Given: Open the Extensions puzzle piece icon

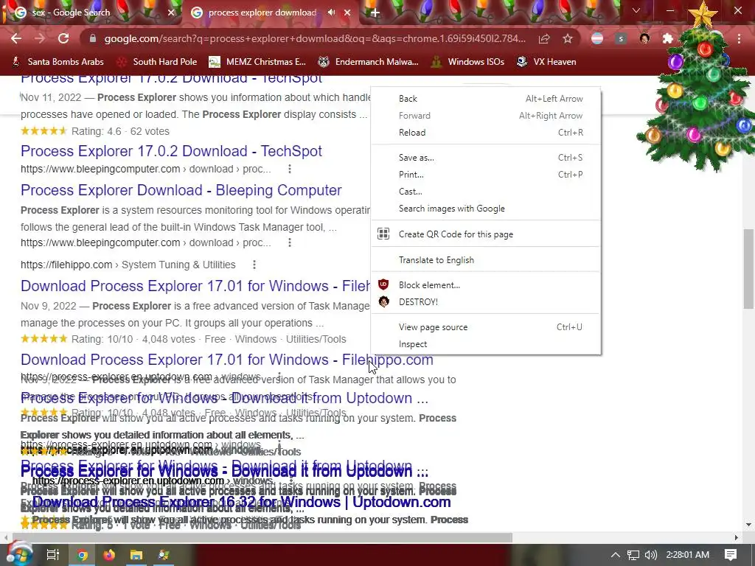Looking at the screenshot, I should point(667,39).
